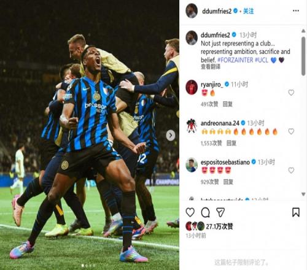Follow ddumfries2 with the 关注 button
307x270 pixels.
248,11
